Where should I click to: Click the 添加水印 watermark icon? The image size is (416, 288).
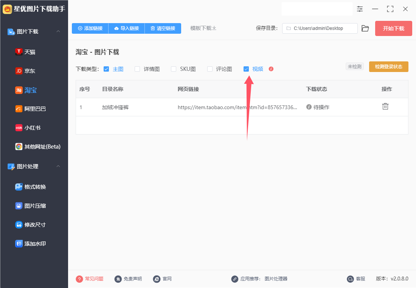coord(19,243)
